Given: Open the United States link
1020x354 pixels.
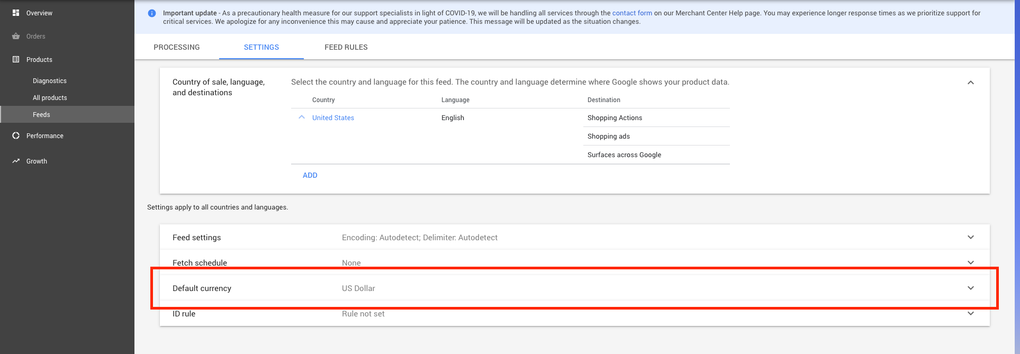Looking at the screenshot, I should click(333, 117).
